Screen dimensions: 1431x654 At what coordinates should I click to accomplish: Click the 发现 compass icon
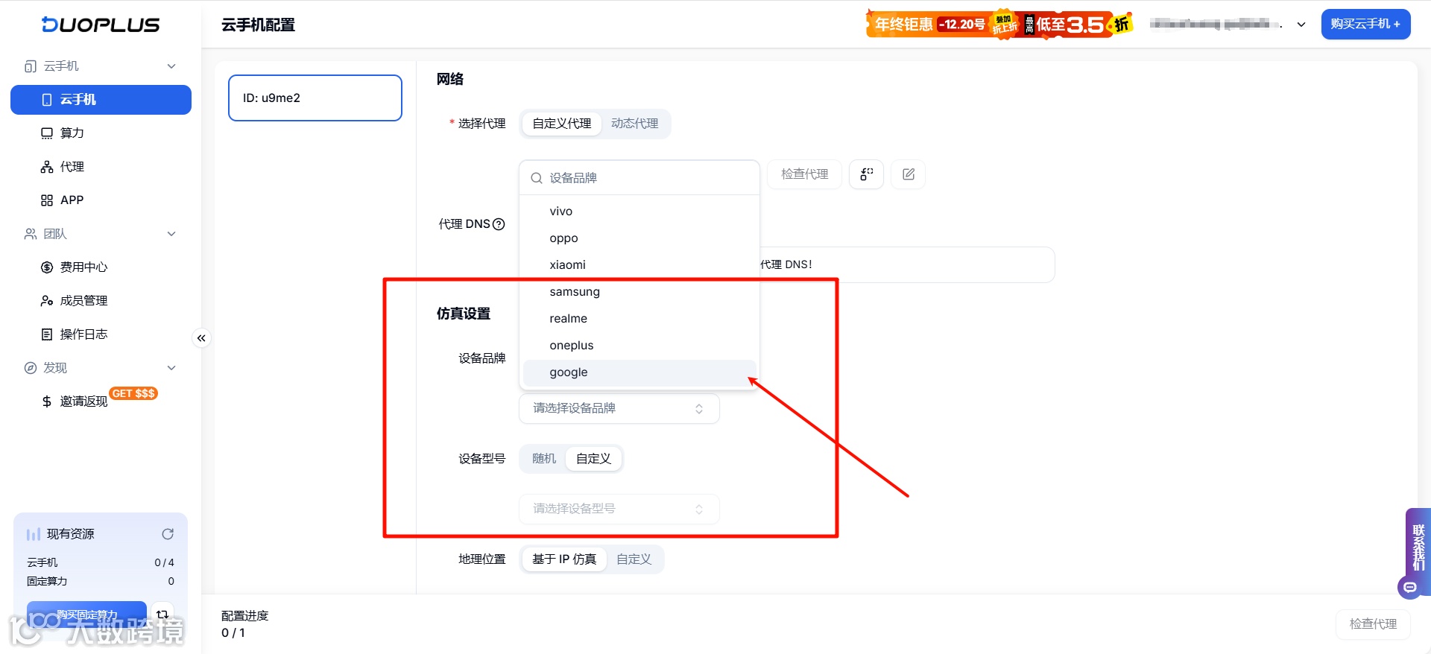coord(31,368)
